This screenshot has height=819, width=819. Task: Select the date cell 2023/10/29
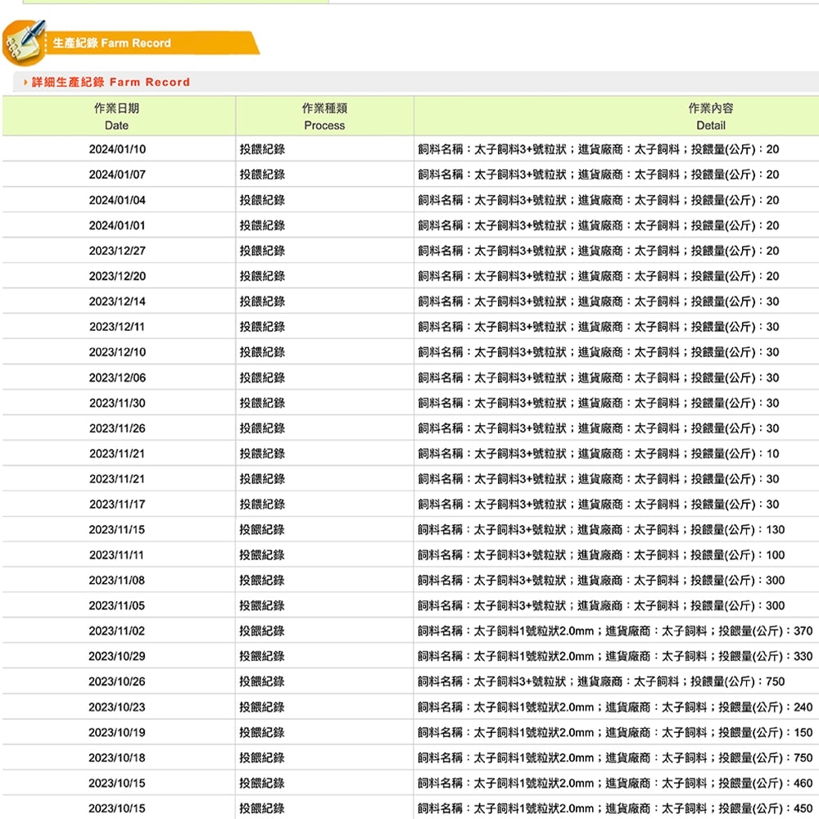117,657
